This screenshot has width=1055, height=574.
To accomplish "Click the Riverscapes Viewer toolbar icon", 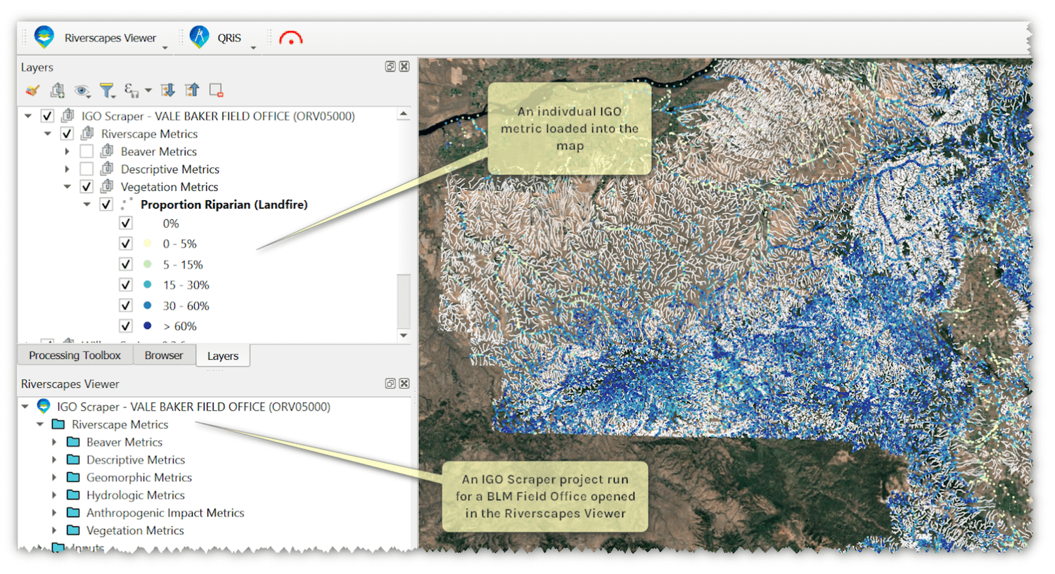I will point(44,37).
